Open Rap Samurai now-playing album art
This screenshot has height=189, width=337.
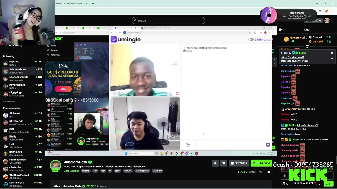point(269,15)
